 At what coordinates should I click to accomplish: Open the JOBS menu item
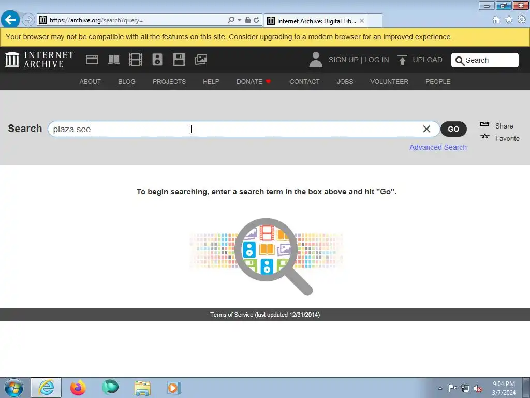point(345,81)
